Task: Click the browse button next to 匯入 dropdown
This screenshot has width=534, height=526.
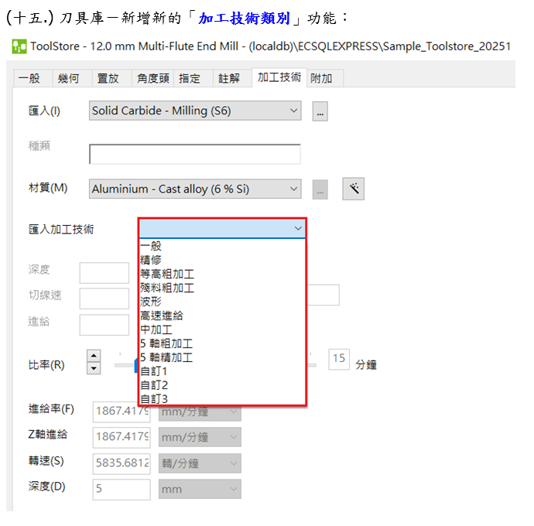Action: click(320, 111)
